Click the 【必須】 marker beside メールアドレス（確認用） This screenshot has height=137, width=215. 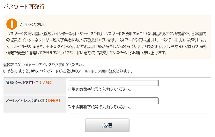tap(54, 100)
